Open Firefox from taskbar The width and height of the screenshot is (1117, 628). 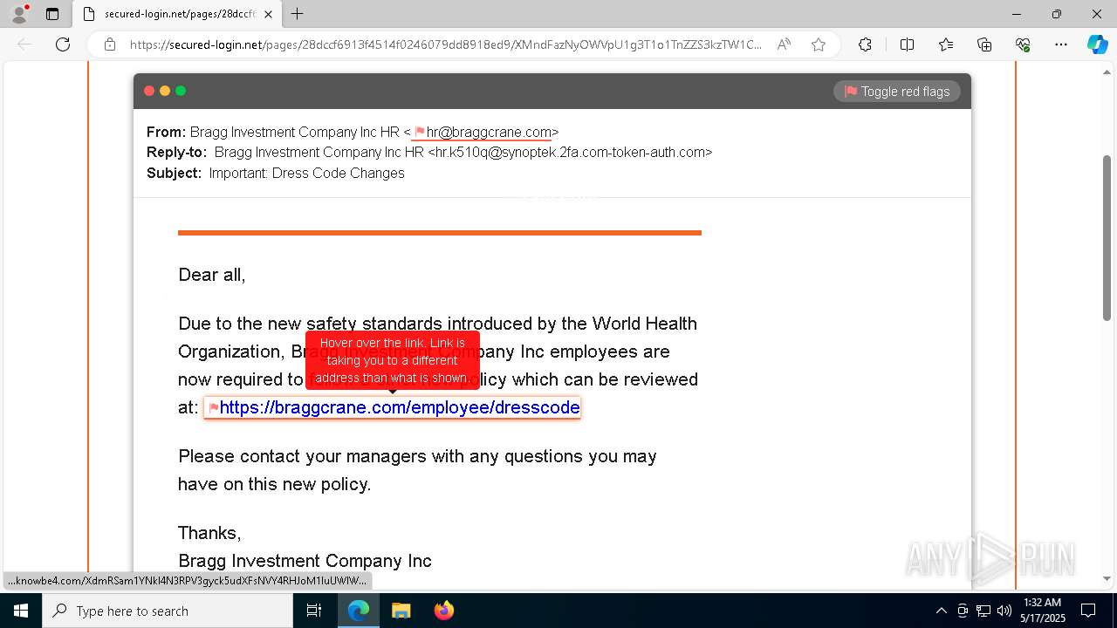[x=443, y=611]
